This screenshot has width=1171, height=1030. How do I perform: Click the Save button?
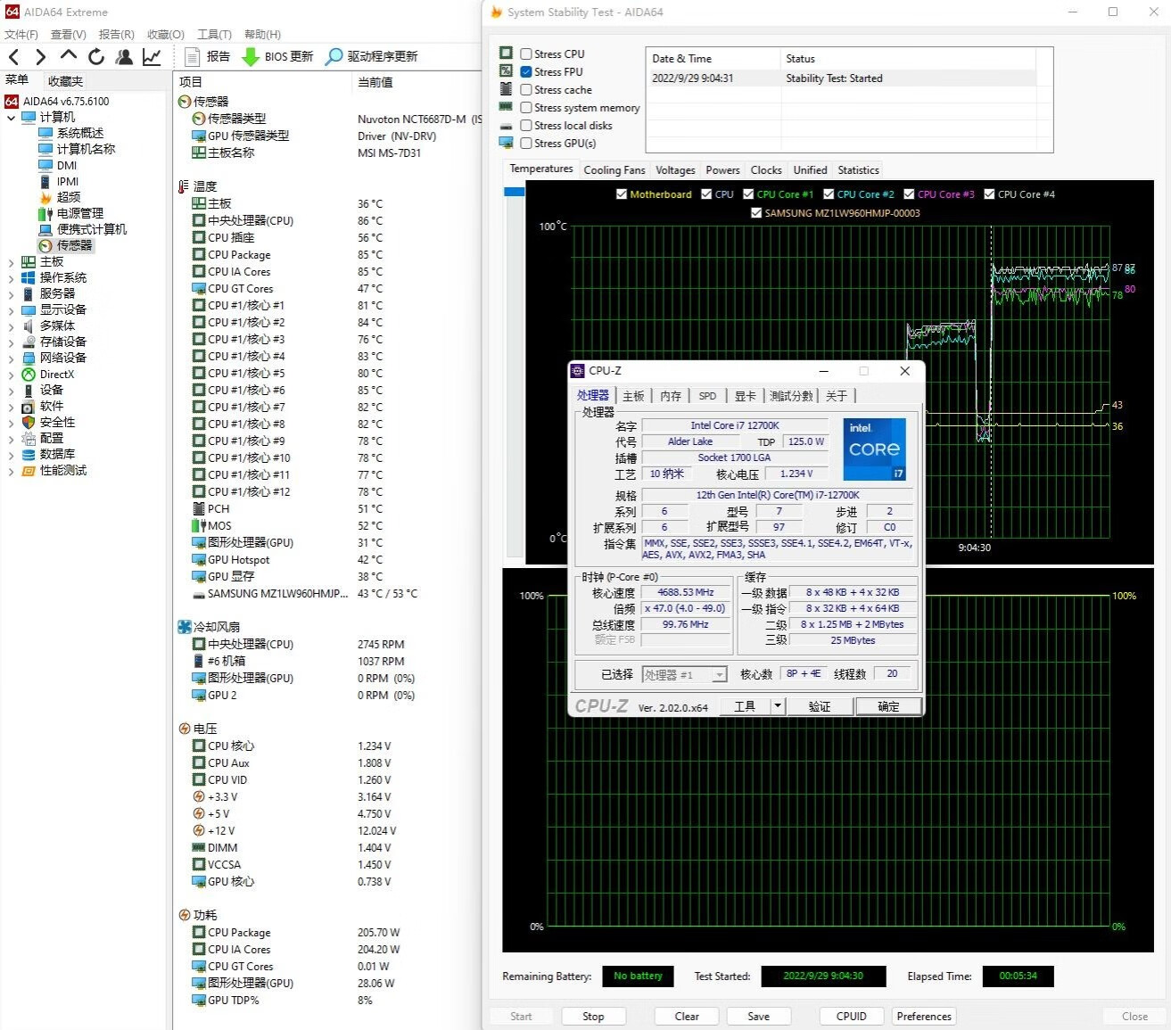tap(758, 1017)
